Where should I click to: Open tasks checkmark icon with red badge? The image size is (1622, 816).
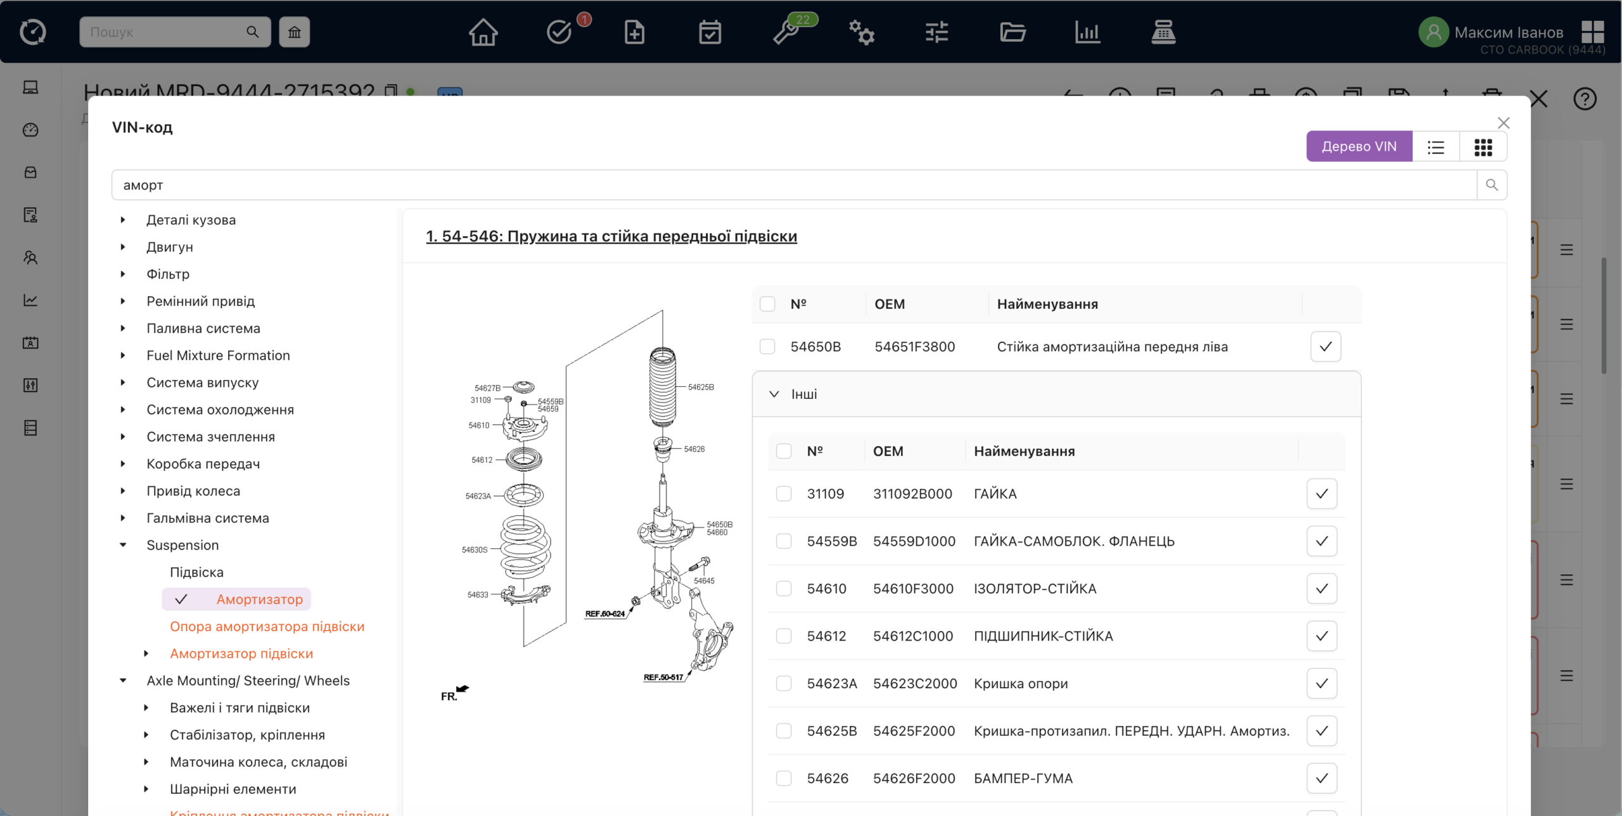[560, 32]
